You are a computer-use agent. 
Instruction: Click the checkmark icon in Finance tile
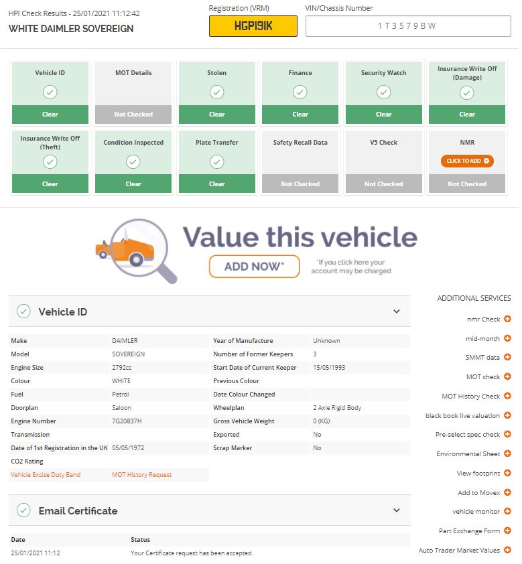point(300,92)
